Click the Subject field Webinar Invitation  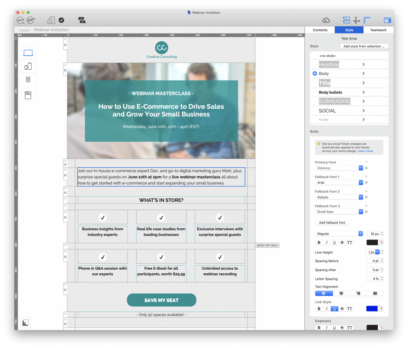pos(51,29)
